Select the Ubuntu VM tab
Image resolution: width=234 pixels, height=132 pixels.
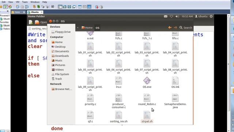[x=35, y=12]
